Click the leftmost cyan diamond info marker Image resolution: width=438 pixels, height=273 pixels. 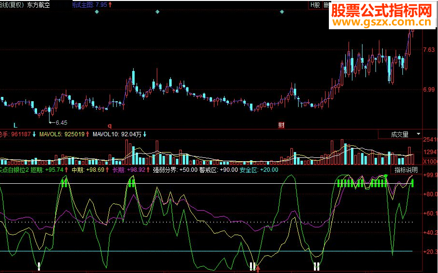coord(97,12)
